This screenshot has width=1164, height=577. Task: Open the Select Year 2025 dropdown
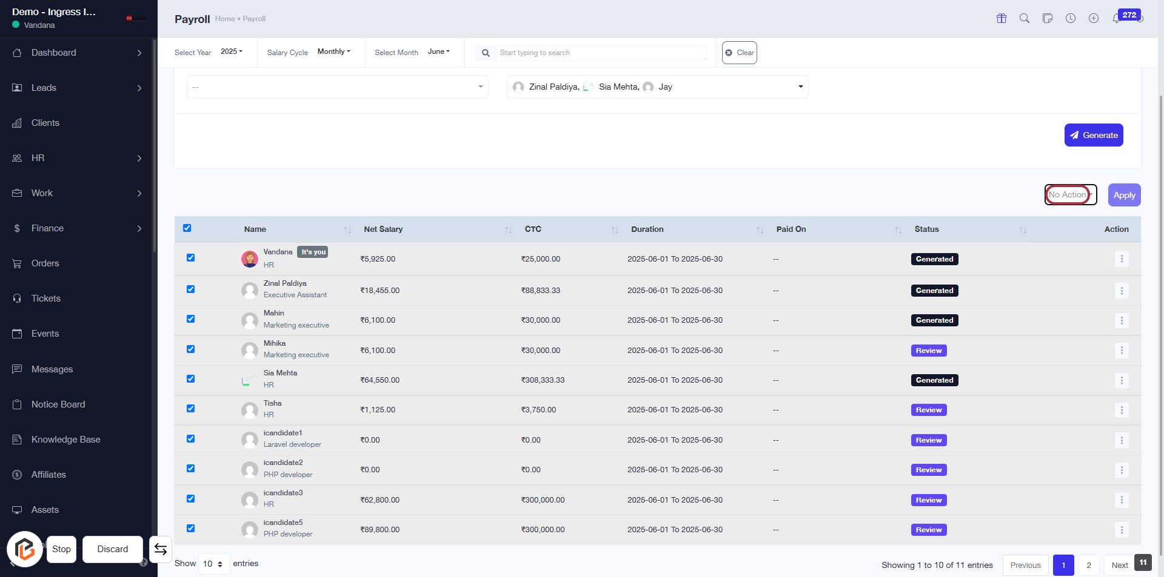(x=231, y=52)
